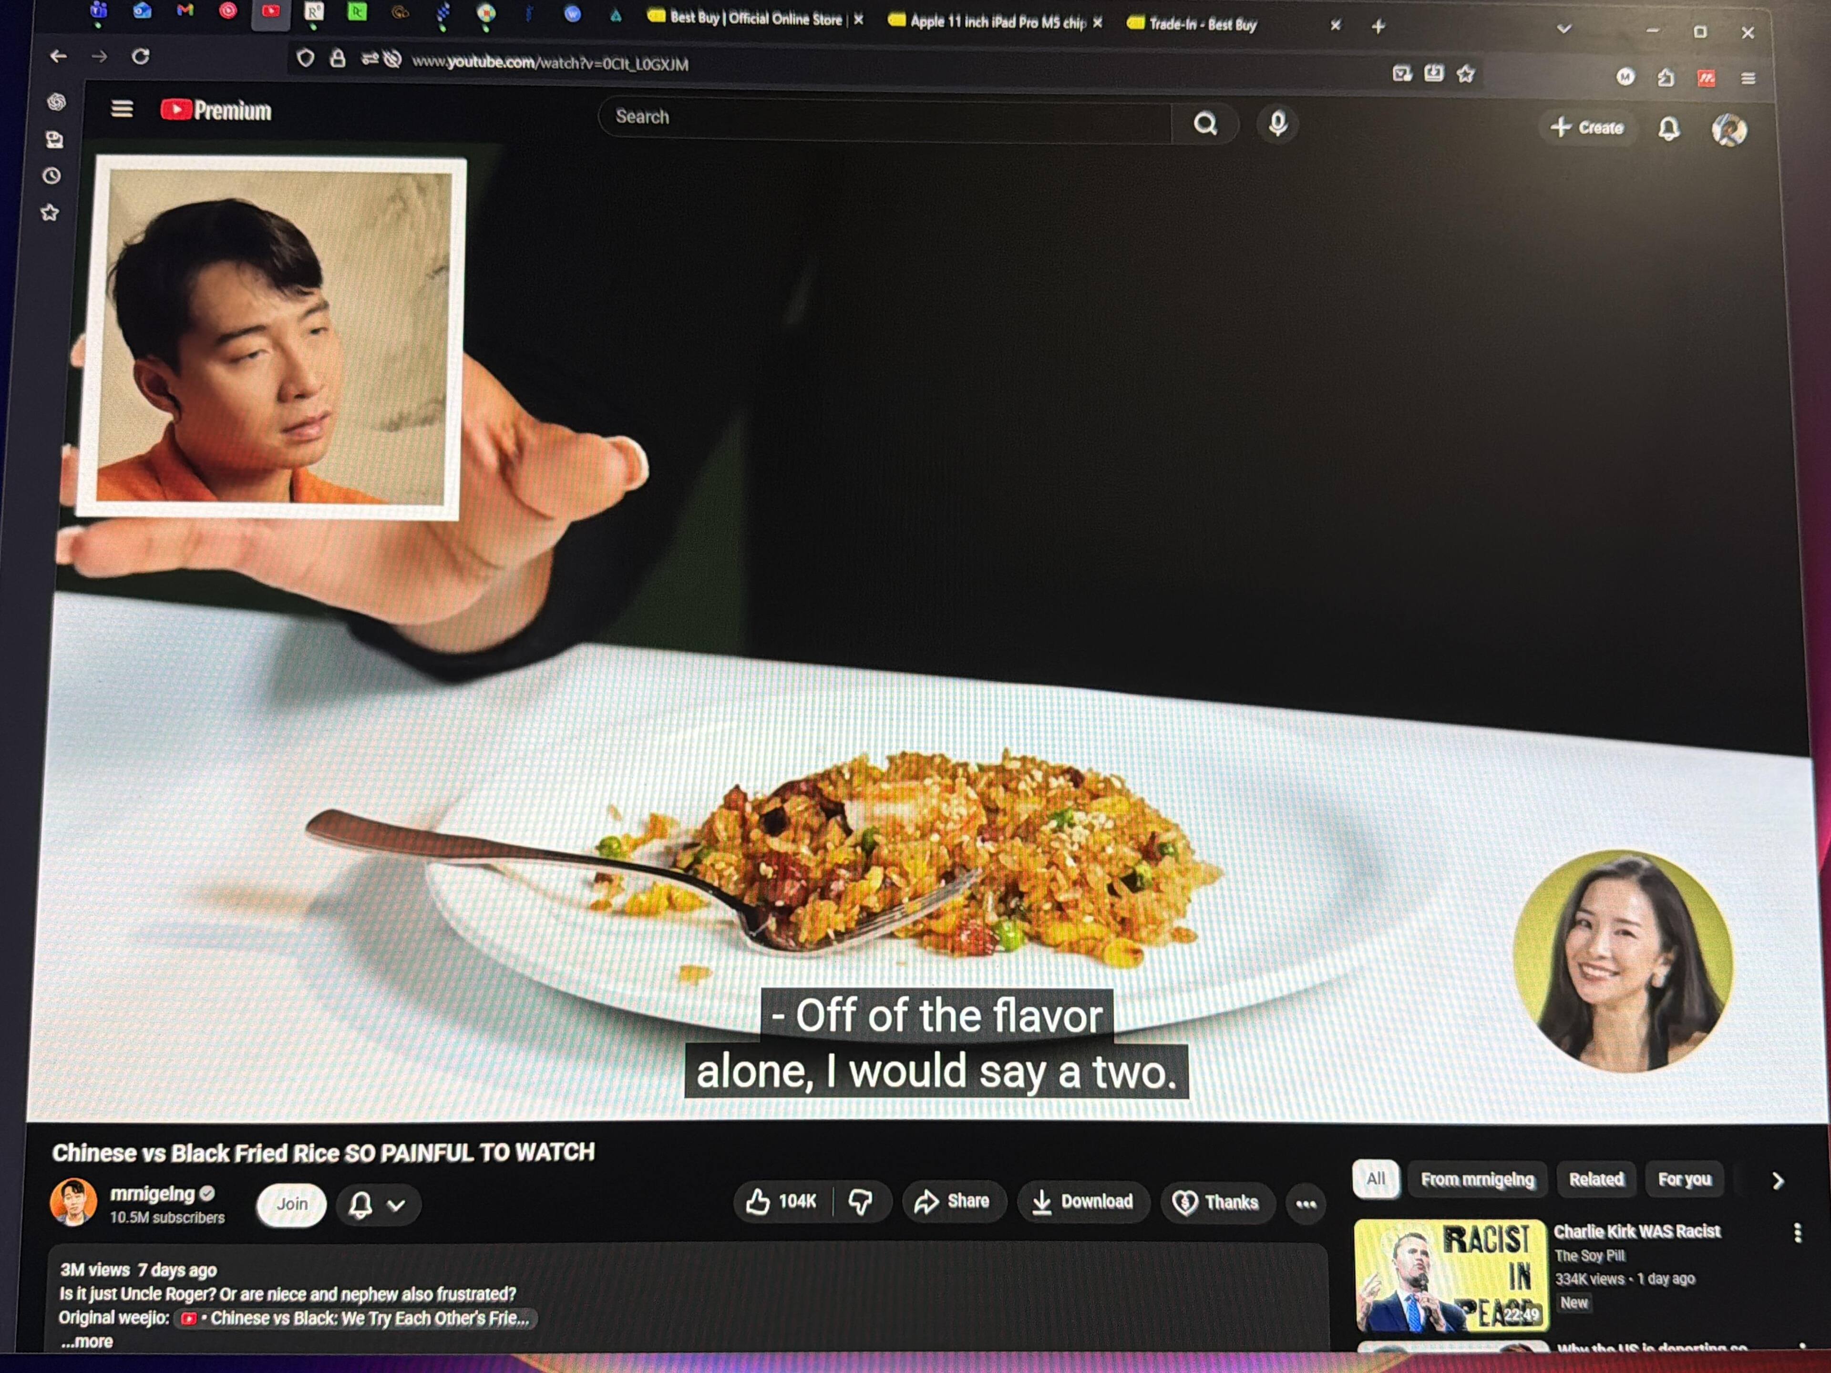The image size is (1831, 1373).
Task: Click the Join channel button
Action: pyautogui.click(x=291, y=1204)
